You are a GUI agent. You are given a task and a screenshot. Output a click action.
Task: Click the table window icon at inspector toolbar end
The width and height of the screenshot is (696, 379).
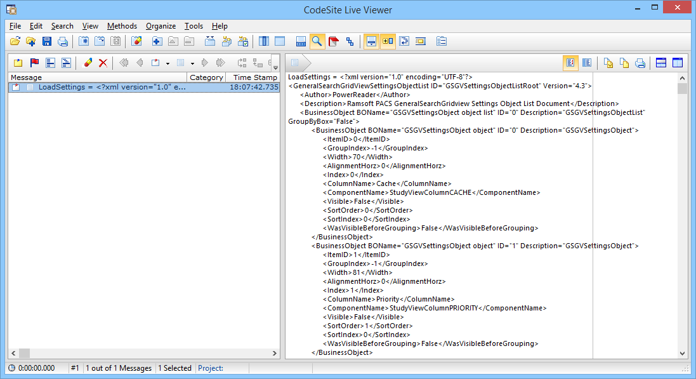coord(678,63)
